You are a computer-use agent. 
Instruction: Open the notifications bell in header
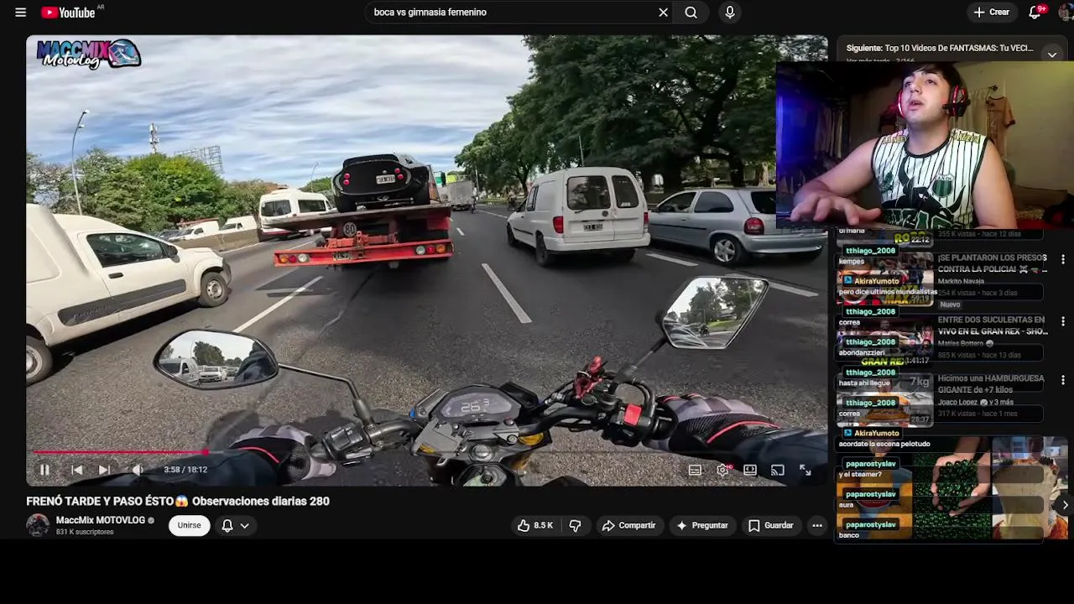pos(1035,13)
